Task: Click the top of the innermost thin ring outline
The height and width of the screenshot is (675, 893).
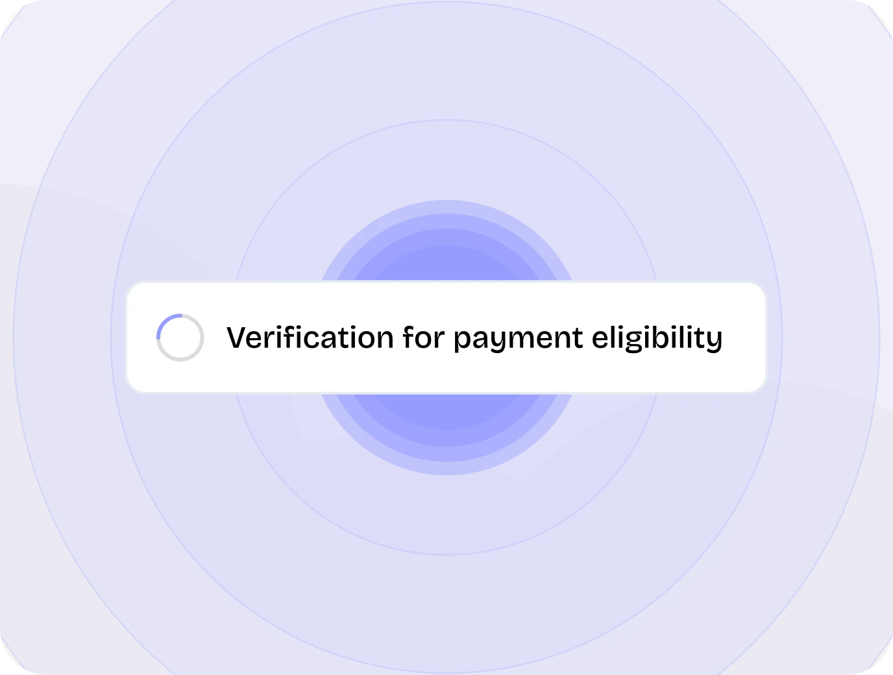Action: coord(446,120)
